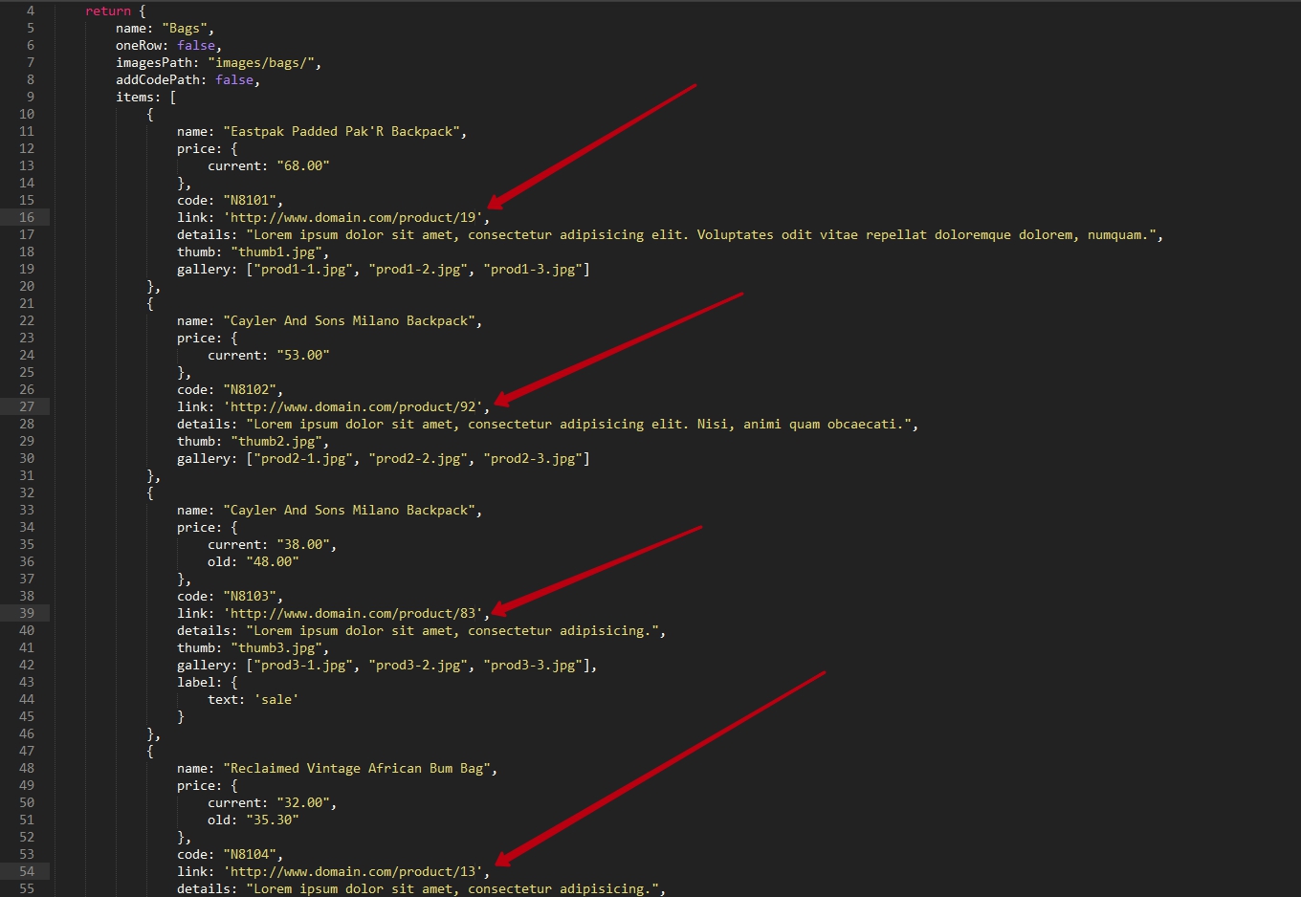The width and height of the screenshot is (1301, 897).
Task: Click the "Reclaimed Vintage African Bum Bag" string
Action: pyautogui.click(x=360, y=769)
